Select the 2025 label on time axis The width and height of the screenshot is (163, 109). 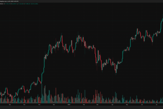[69, 105]
